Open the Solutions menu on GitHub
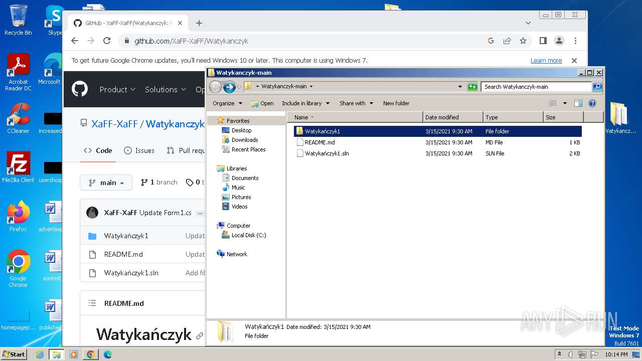 (x=166, y=89)
